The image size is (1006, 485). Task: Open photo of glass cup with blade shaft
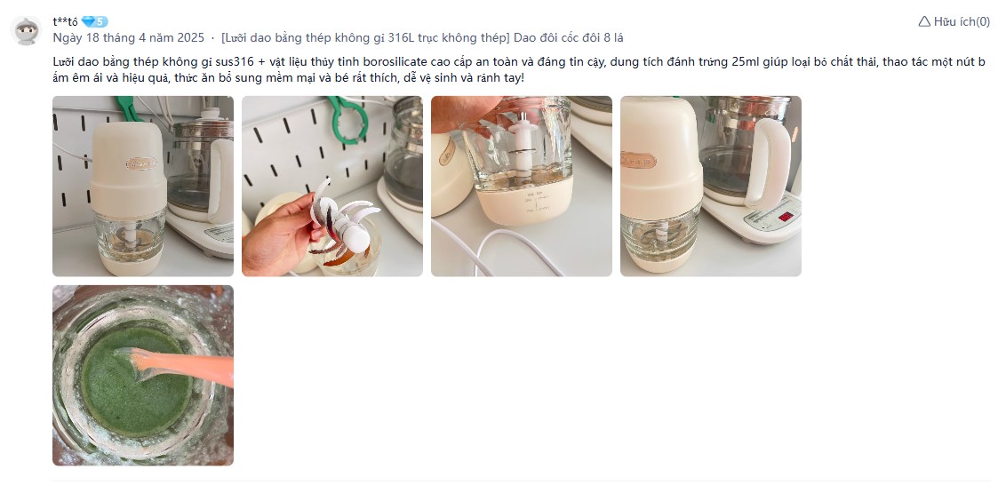pyautogui.click(x=522, y=186)
